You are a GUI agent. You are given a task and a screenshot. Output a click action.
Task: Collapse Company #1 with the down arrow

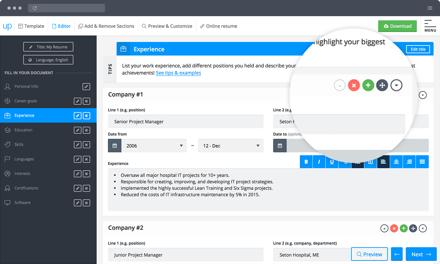click(423, 95)
